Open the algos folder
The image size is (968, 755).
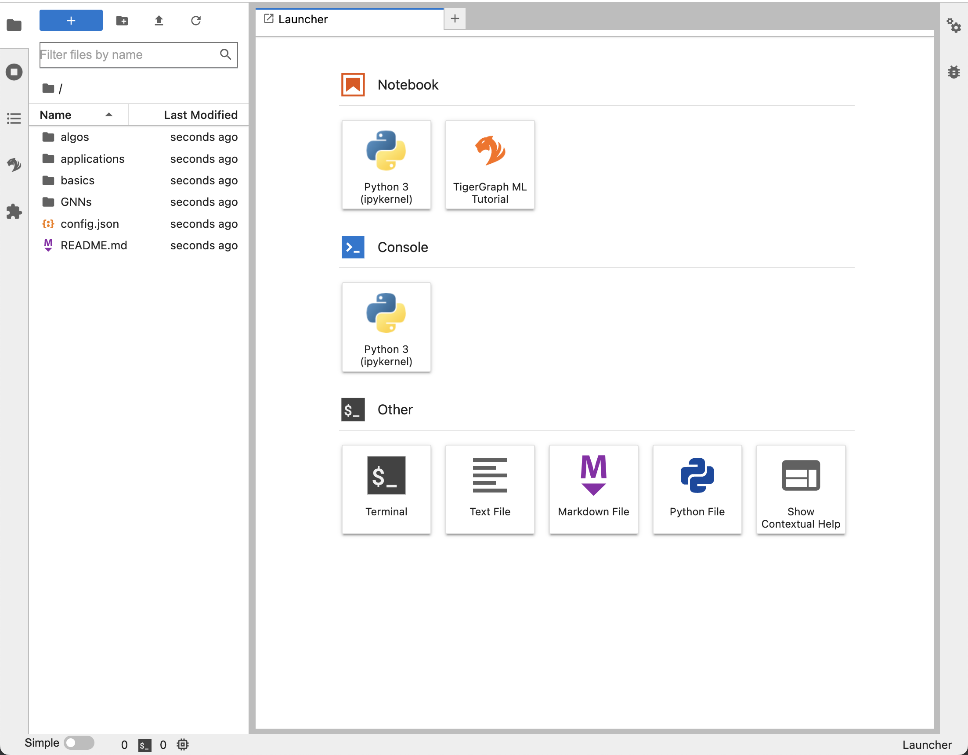click(x=75, y=137)
